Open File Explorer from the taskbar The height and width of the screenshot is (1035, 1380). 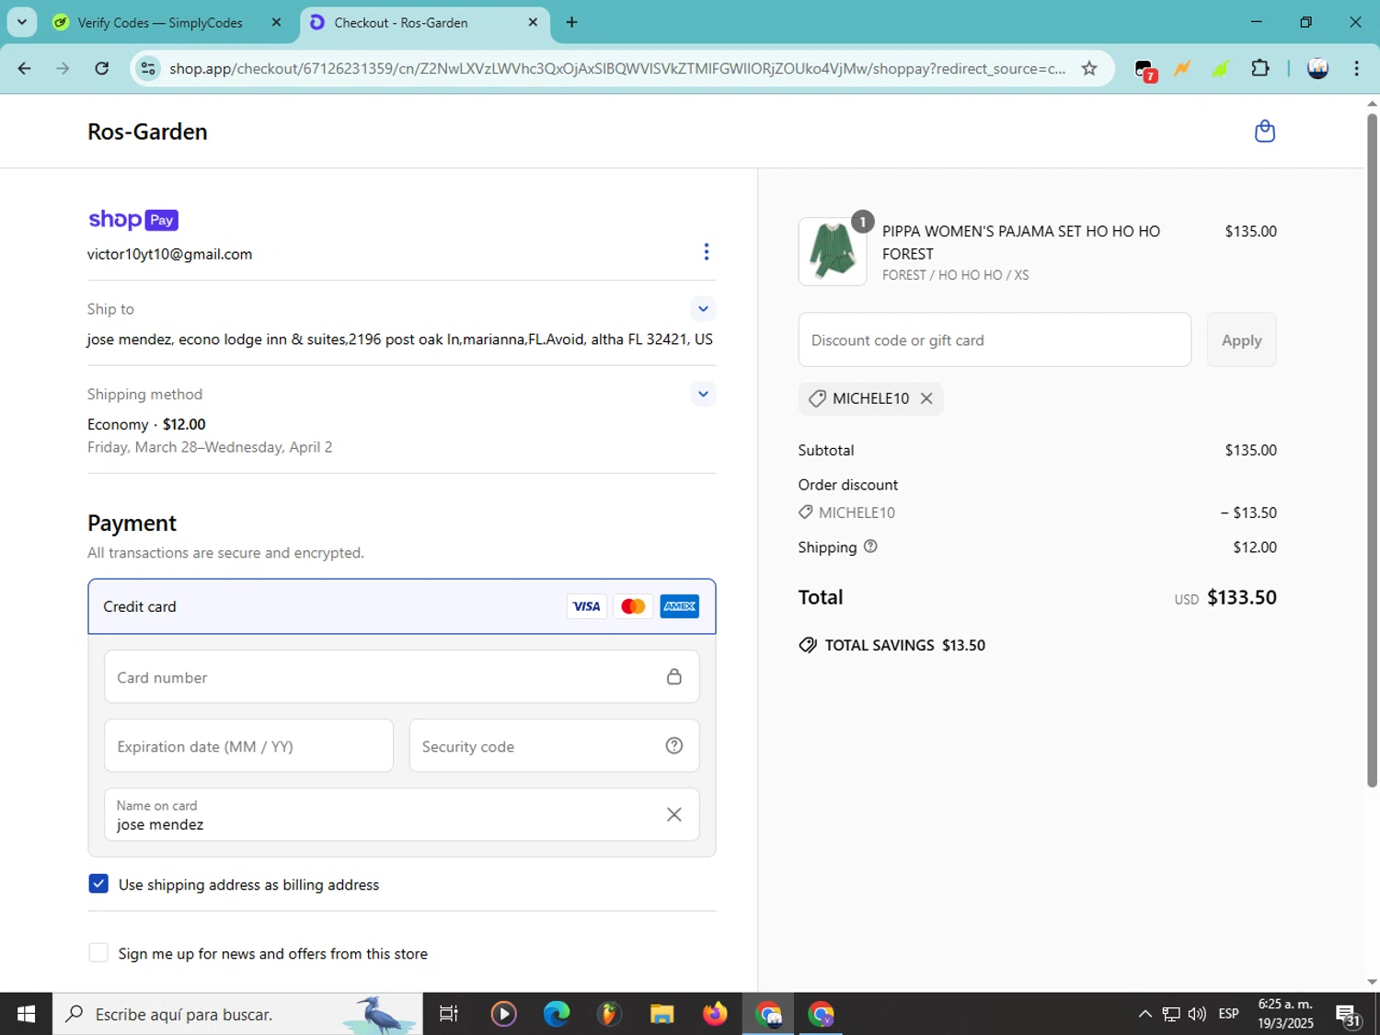coord(662,1014)
